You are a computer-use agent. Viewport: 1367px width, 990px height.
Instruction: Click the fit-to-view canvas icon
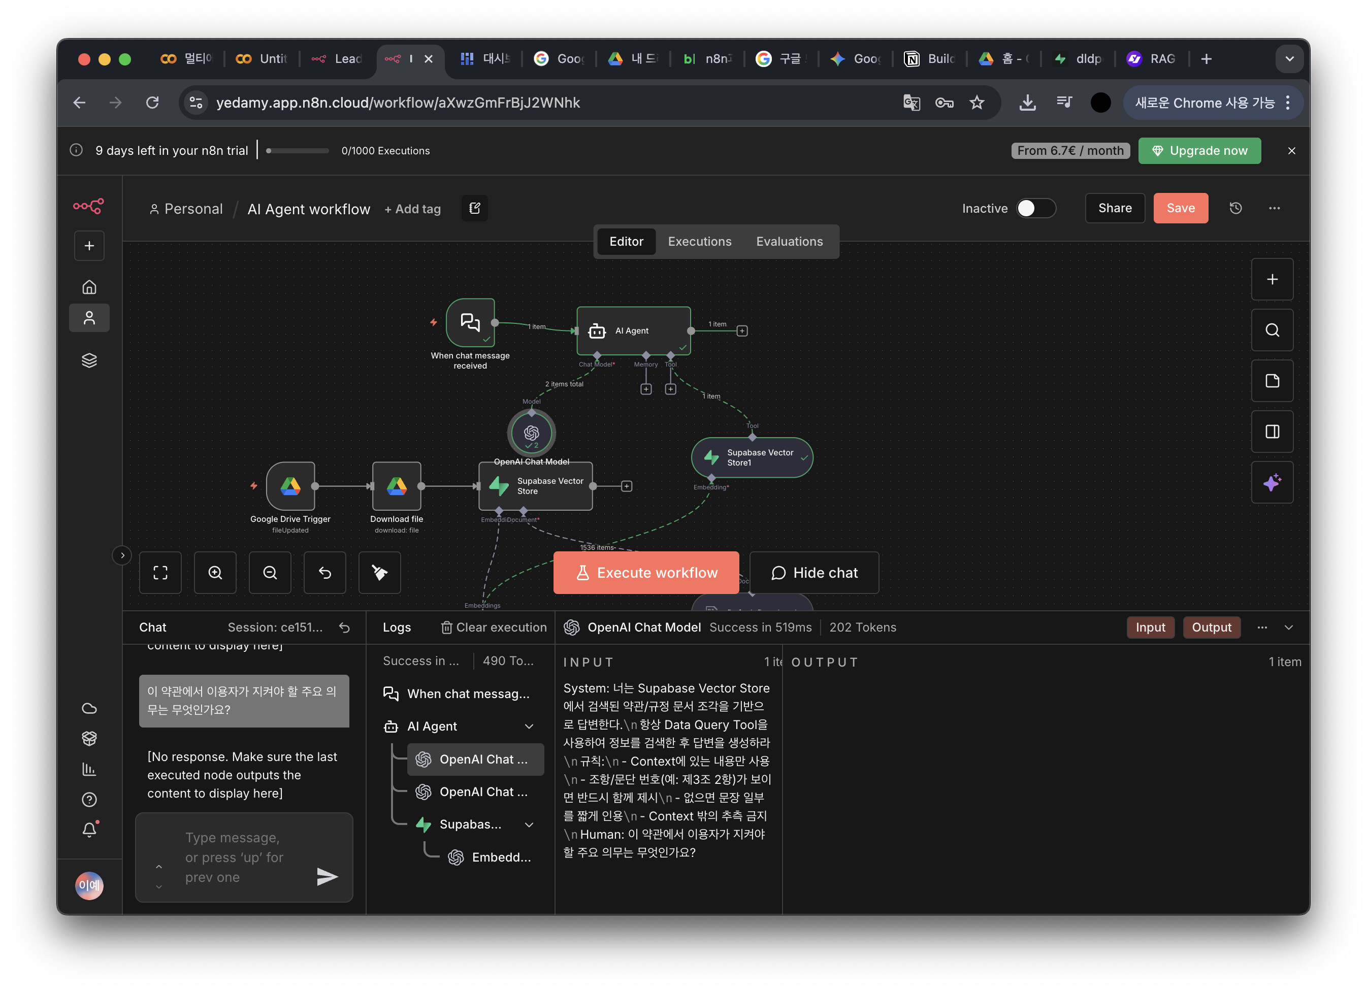(x=160, y=573)
